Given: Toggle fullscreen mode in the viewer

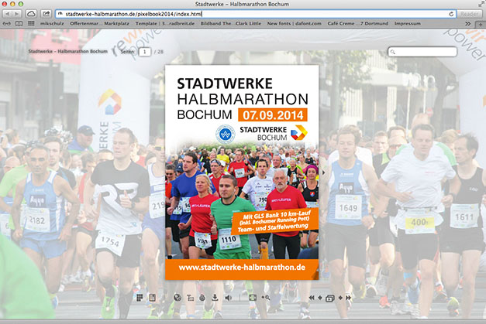Looking at the screenshot, I should pyautogui.click(x=252, y=298).
